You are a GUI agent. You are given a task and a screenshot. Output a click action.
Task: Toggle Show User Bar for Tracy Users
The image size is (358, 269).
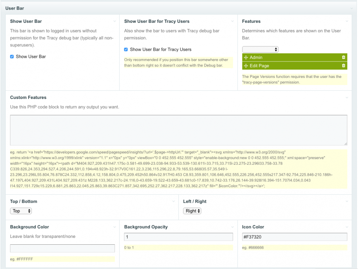pyautogui.click(x=126, y=50)
